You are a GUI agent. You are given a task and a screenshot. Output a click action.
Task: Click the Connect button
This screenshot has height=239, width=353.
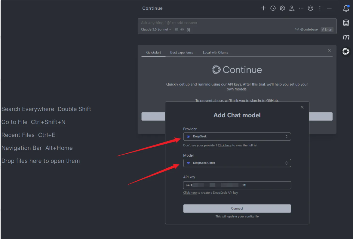[237, 208]
